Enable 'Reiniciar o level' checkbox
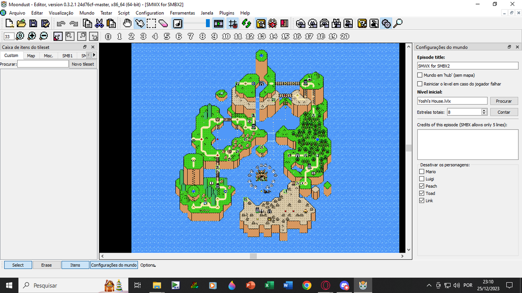This screenshot has width=522, height=293. pyautogui.click(x=420, y=84)
